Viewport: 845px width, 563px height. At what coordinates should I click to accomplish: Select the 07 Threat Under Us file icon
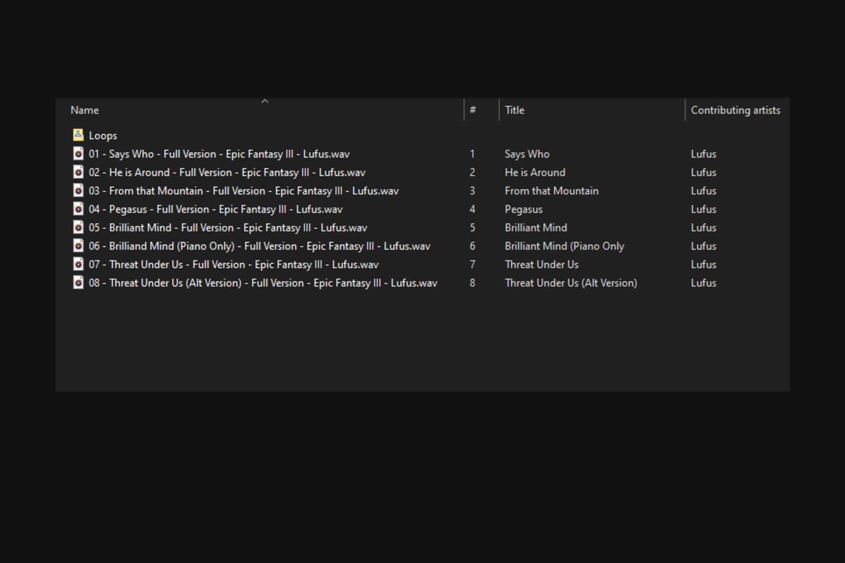coord(78,264)
